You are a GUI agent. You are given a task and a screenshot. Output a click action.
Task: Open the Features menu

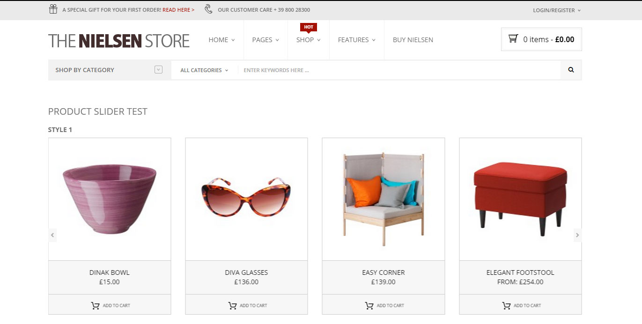pos(356,40)
